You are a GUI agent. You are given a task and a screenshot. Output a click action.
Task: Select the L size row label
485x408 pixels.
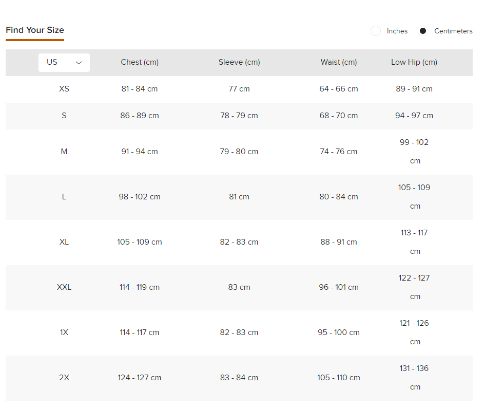coord(64,197)
